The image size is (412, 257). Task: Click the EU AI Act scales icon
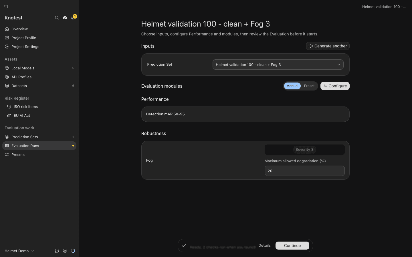[9, 115]
